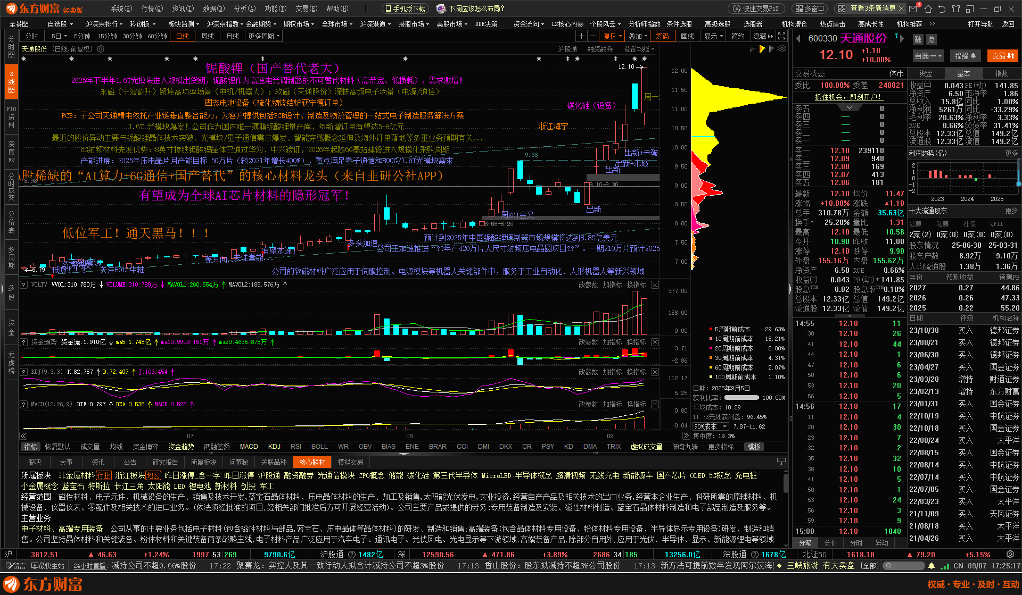Close the 资金趋势 indicator panel
This screenshot has width=1022, height=595.
point(655,342)
